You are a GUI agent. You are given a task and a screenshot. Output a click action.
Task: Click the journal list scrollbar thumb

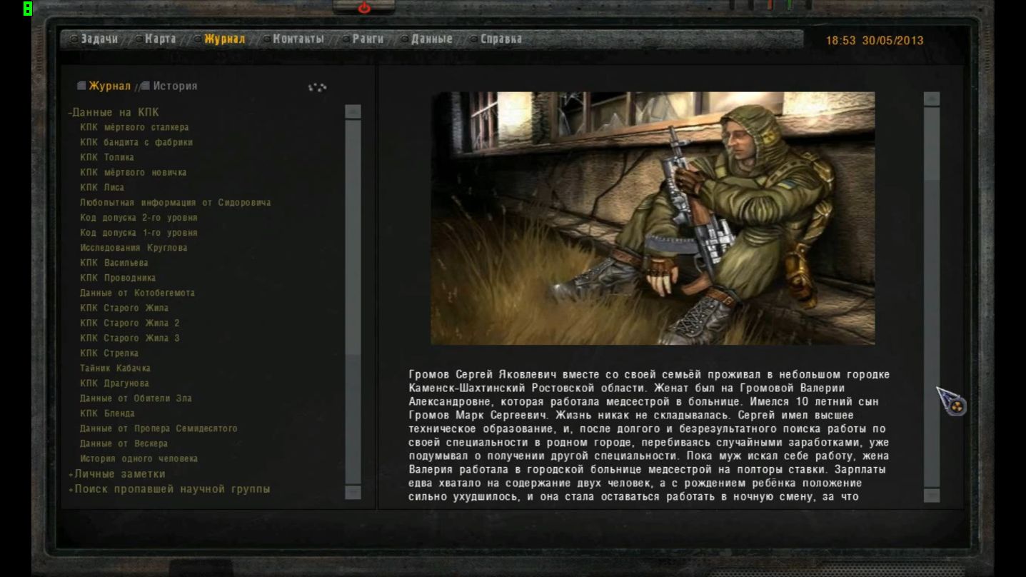pyautogui.click(x=353, y=237)
